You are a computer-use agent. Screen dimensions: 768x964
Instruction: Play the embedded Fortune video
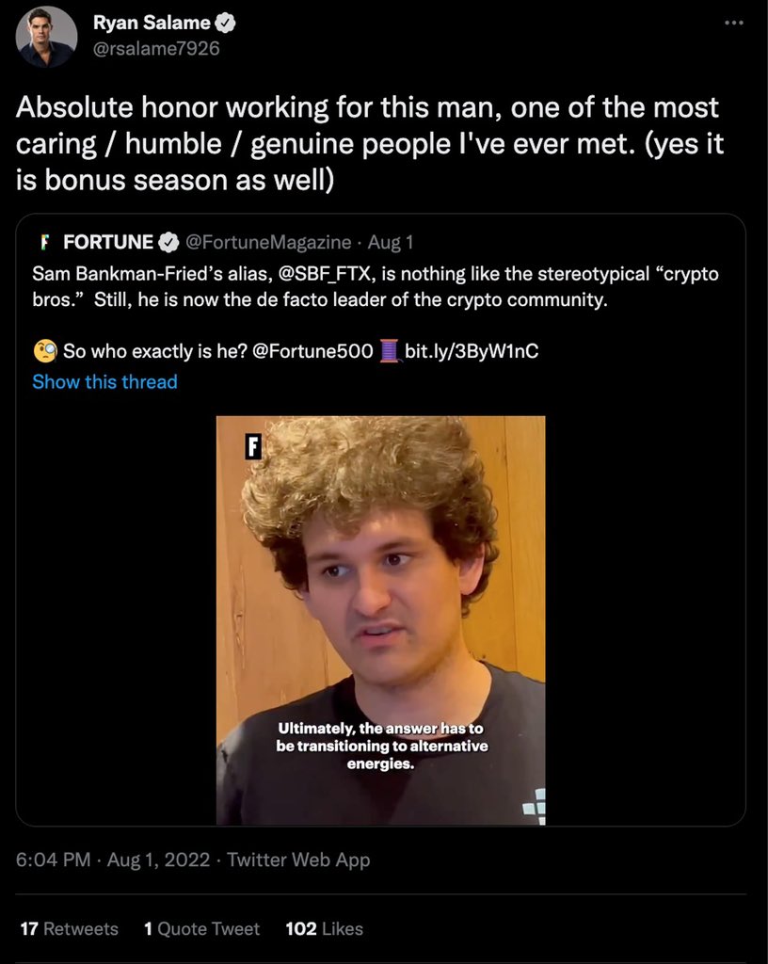pos(380,620)
